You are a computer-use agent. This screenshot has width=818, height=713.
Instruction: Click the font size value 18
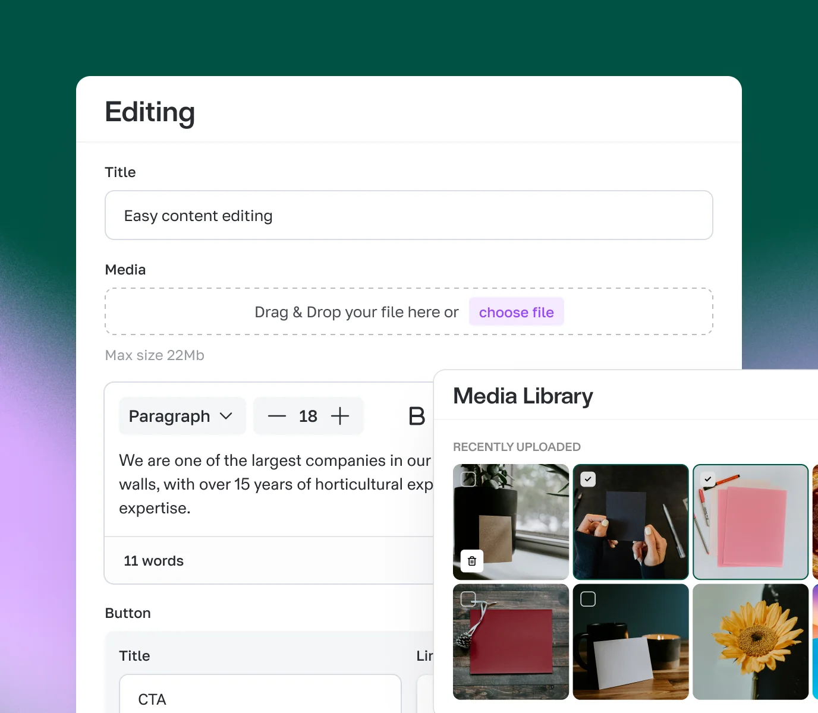(308, 417)
